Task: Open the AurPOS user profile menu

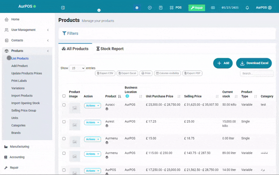Action: coord(264,7)
